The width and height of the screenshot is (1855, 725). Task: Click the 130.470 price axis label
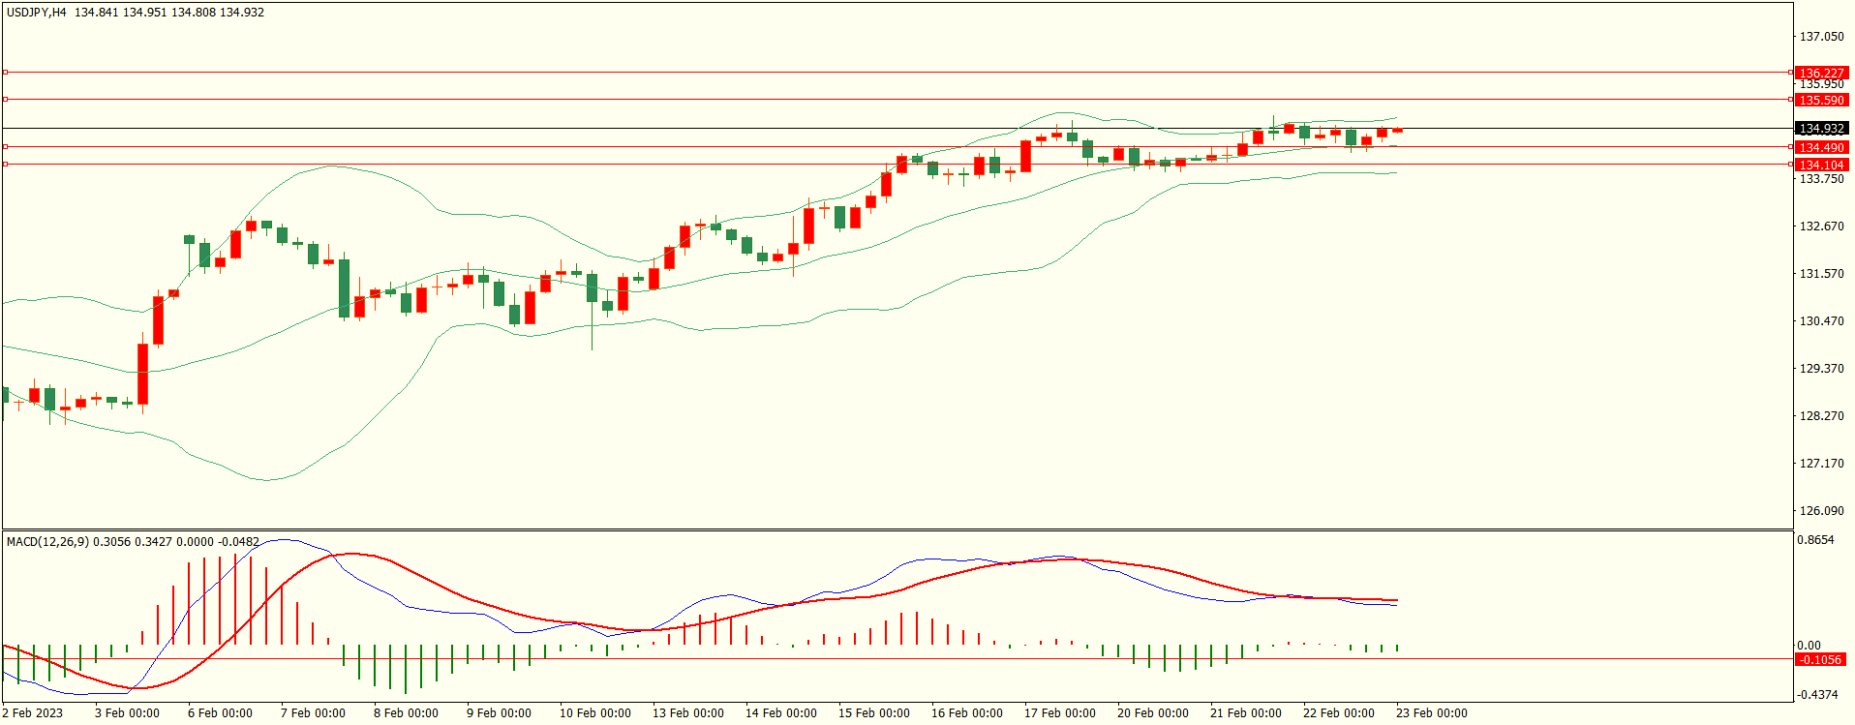1821,320
